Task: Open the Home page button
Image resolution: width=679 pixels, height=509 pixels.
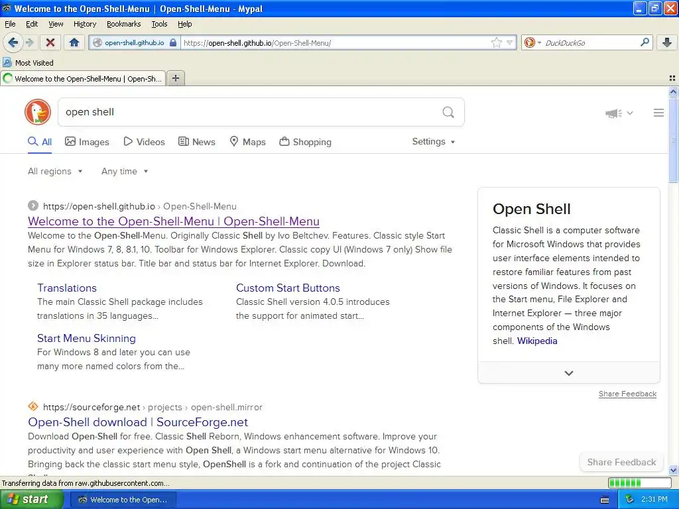Action: coord(74,42)
